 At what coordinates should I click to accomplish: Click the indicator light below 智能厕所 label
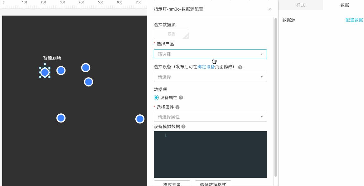(45, 72)
